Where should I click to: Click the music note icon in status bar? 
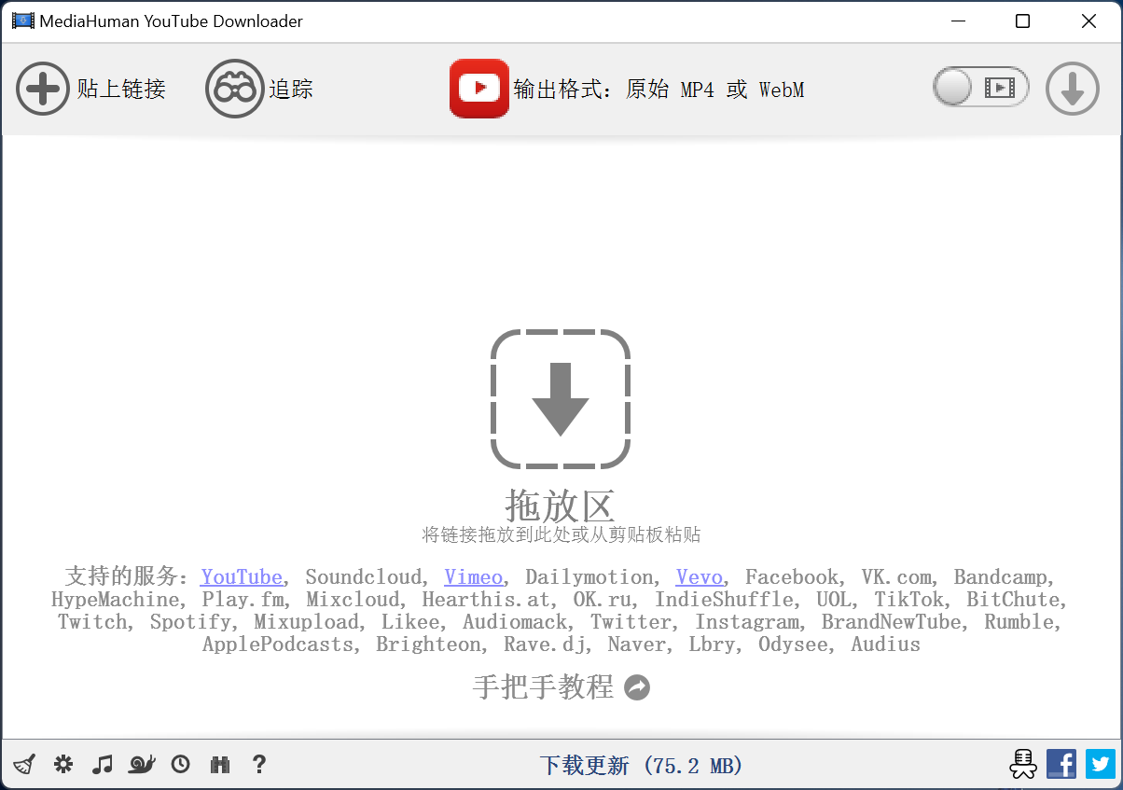[103, 765]
